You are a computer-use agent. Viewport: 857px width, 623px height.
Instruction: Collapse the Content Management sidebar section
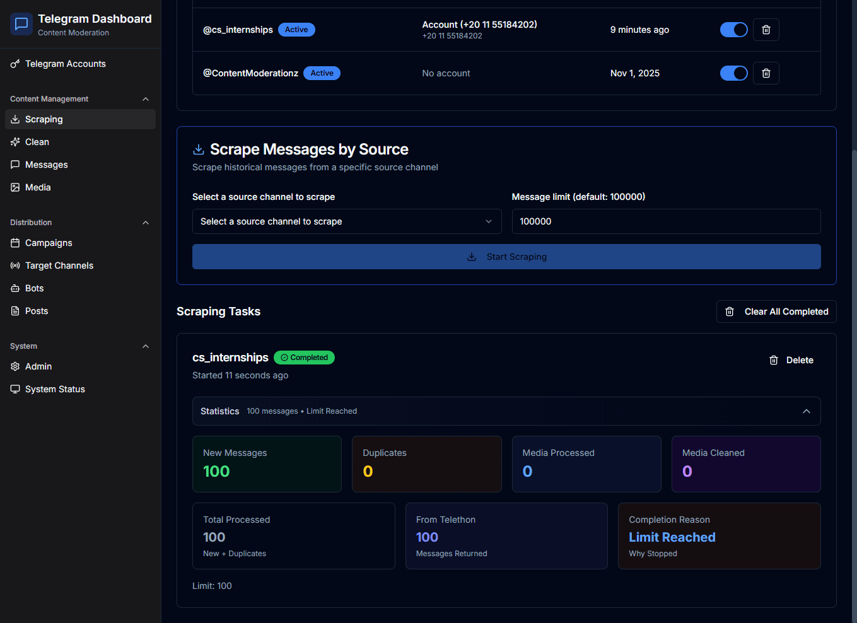(146, 99)
